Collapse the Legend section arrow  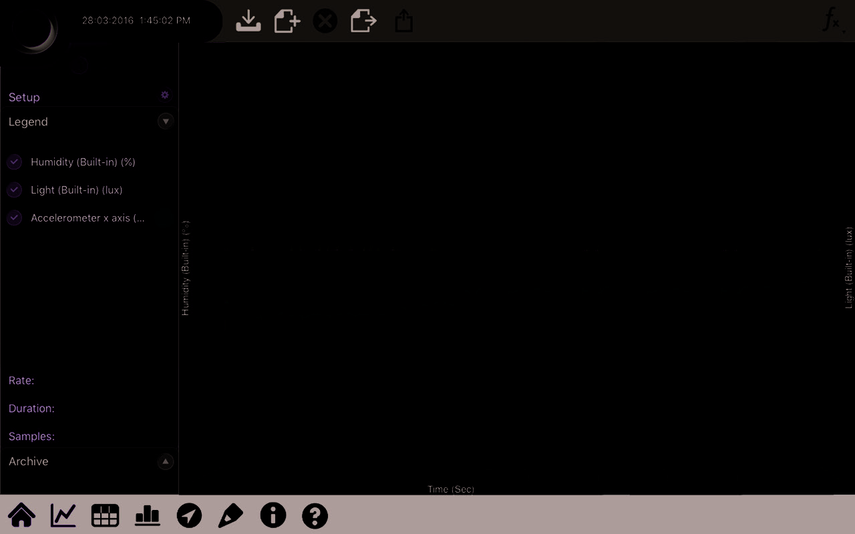click(x=166, y=121)
